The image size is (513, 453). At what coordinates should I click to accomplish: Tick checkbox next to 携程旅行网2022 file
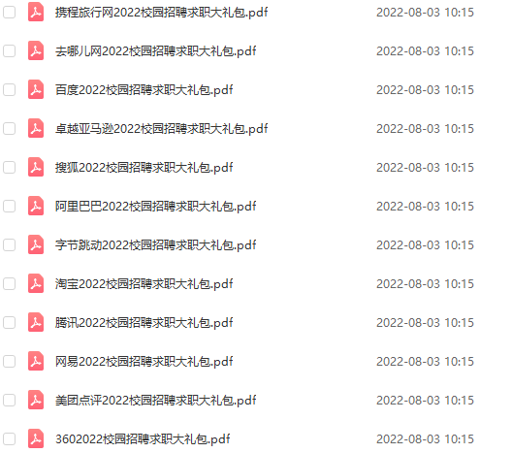pos(9,12)
